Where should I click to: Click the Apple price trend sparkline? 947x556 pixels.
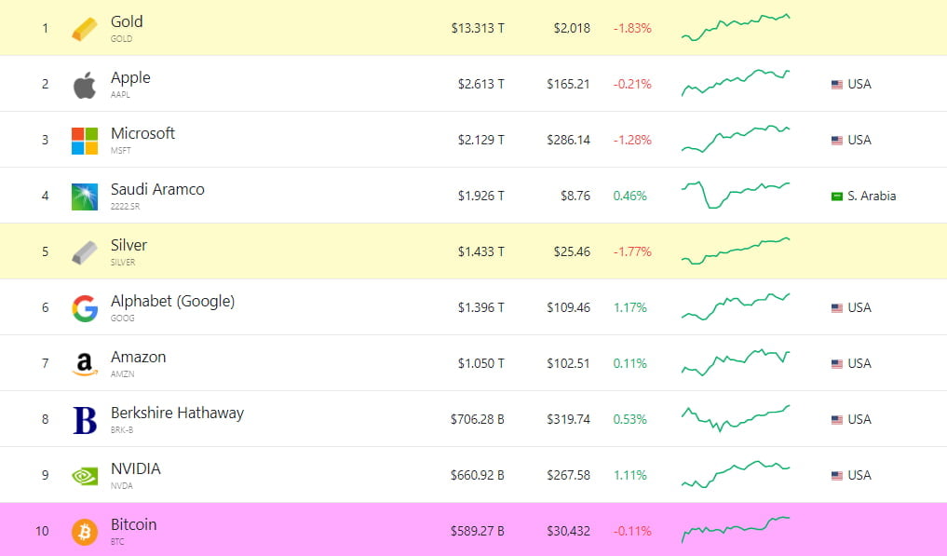point(736,83)
